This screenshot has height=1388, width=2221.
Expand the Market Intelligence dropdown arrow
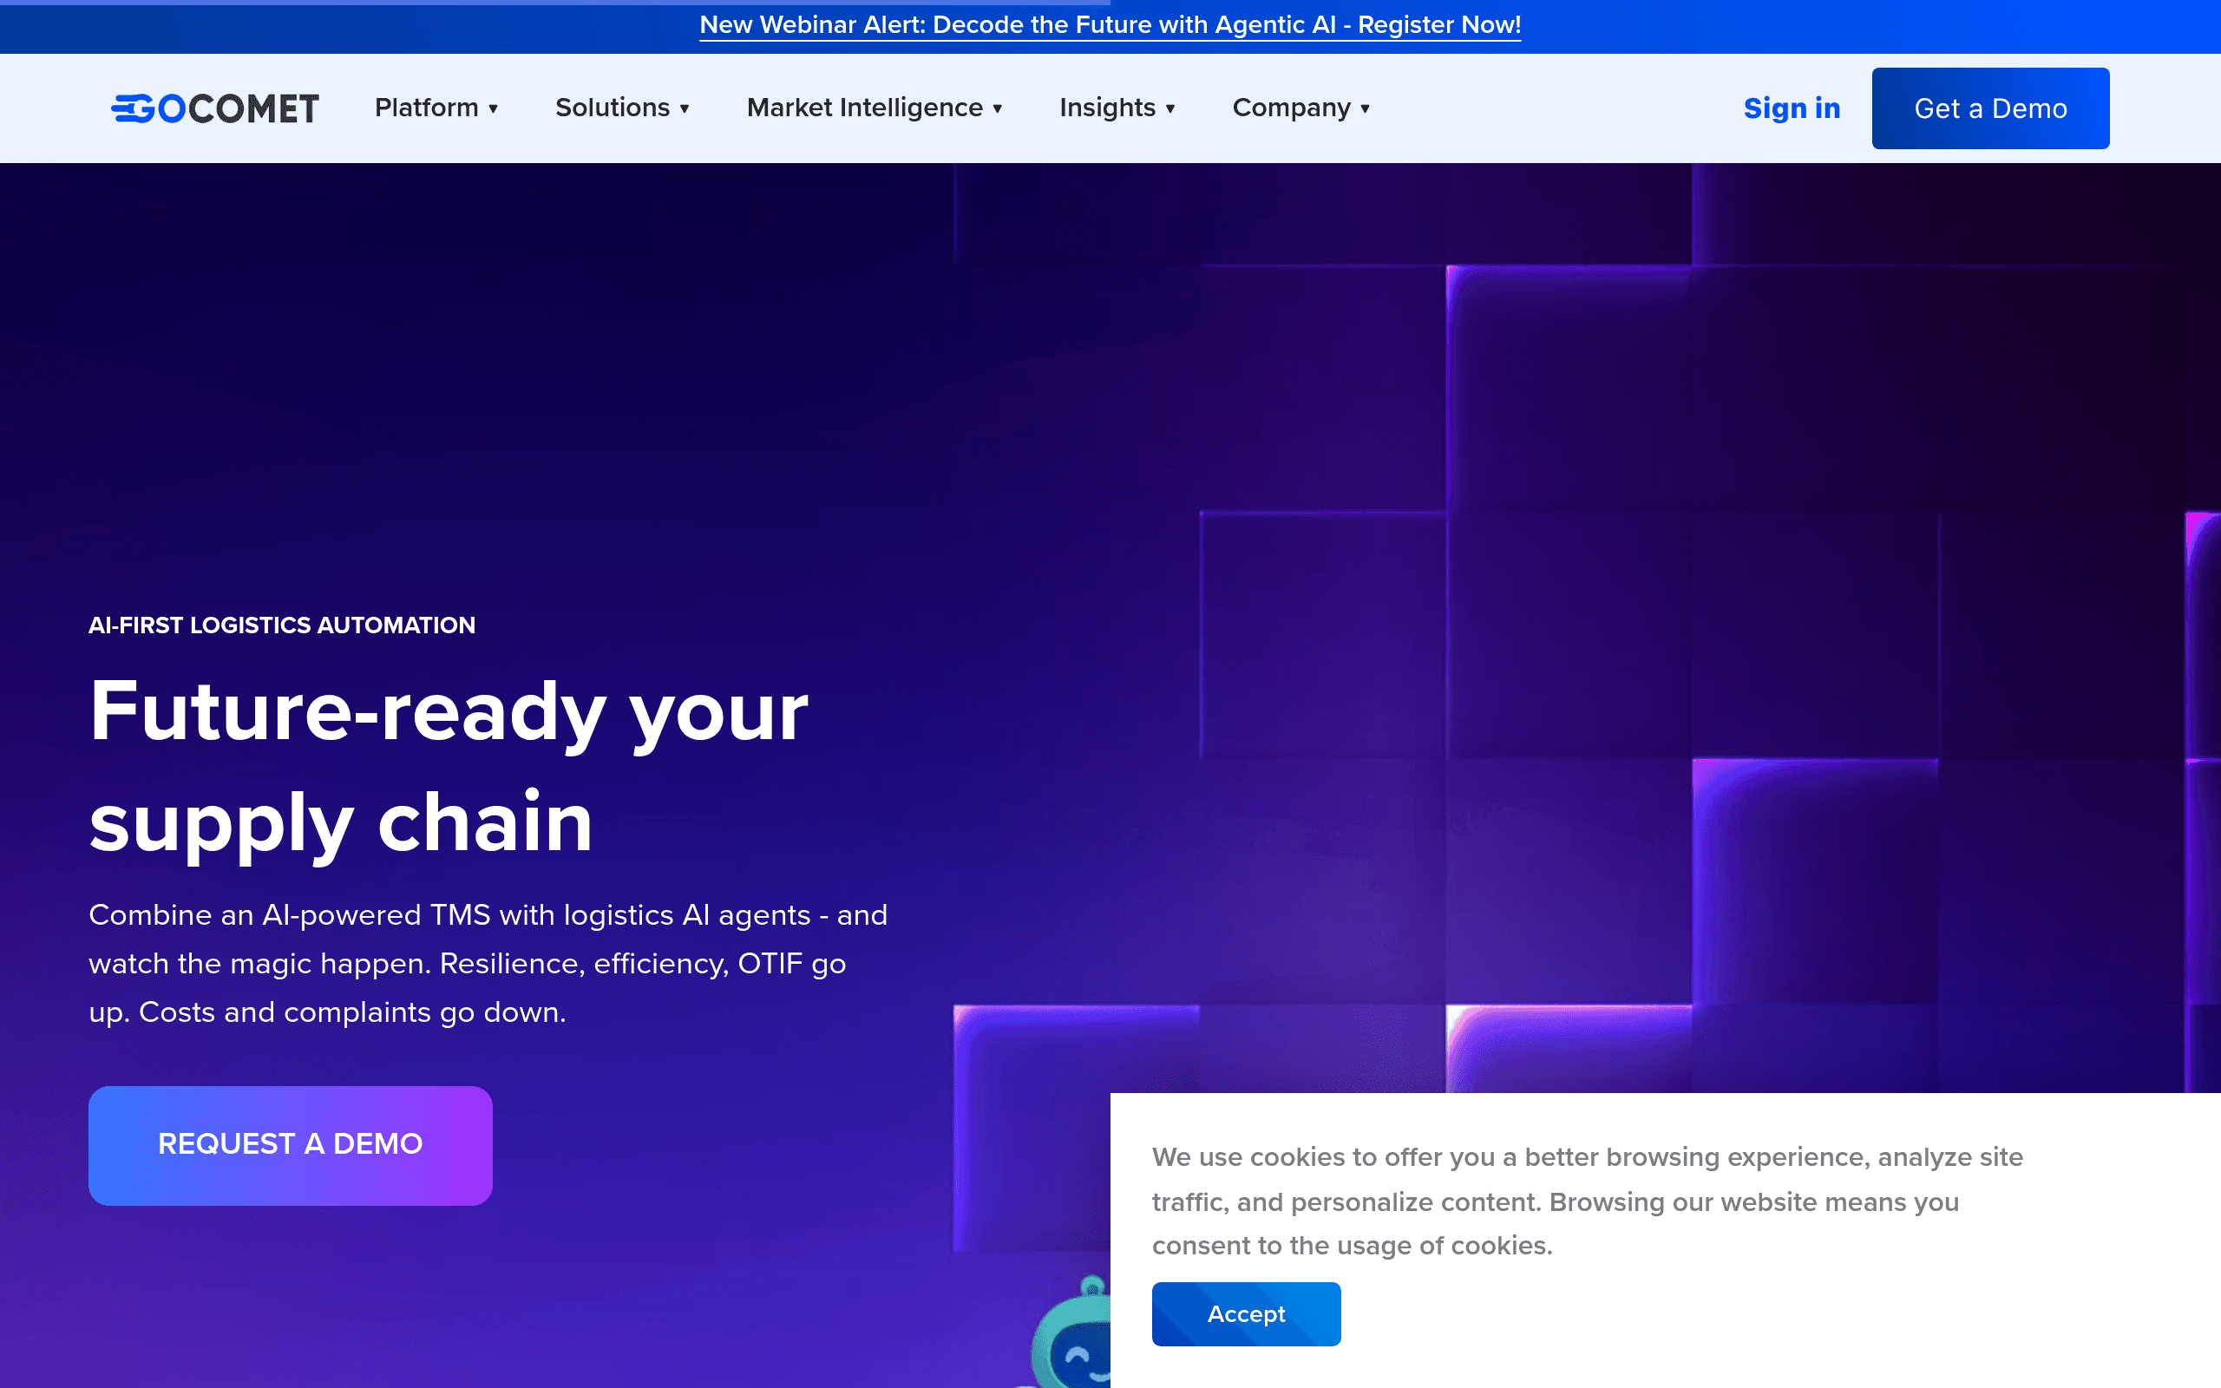(x=998, y=109)
